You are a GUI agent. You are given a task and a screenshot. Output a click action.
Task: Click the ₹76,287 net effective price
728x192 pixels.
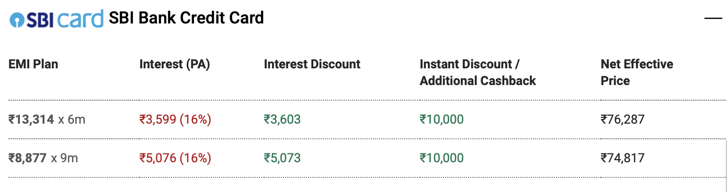622,119
